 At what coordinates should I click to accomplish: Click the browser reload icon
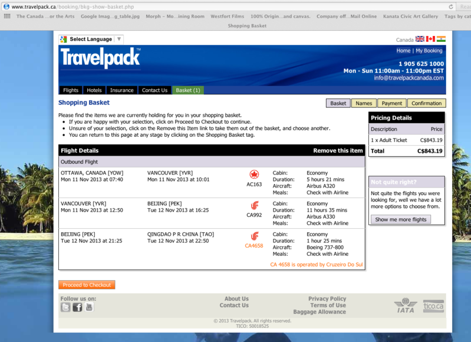(451, 6)
